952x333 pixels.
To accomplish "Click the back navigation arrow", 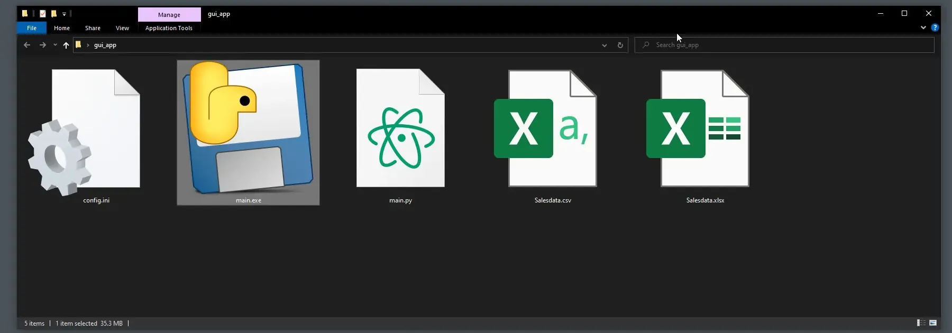I will [x=27, y=45].
